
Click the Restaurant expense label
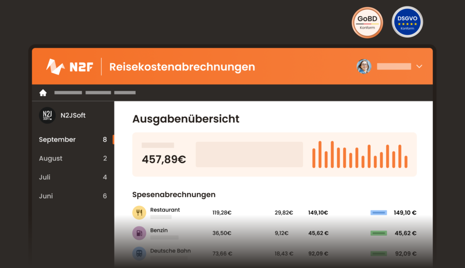pyautogui.click(x=165, y=209)
